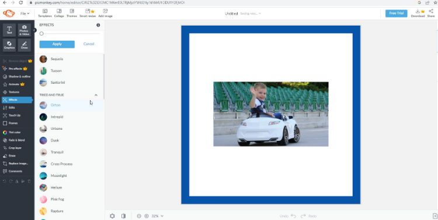The height and width of the screenshot is (220, 438).
Task: Click the Free Trial button
Action: tap(397, 13)
